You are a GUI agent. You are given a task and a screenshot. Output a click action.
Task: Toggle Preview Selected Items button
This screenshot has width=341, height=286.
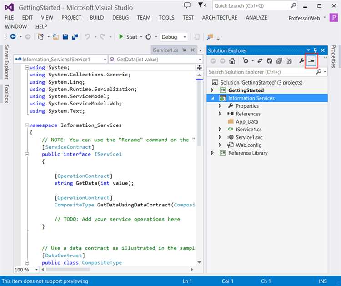[x=311, y=61]
